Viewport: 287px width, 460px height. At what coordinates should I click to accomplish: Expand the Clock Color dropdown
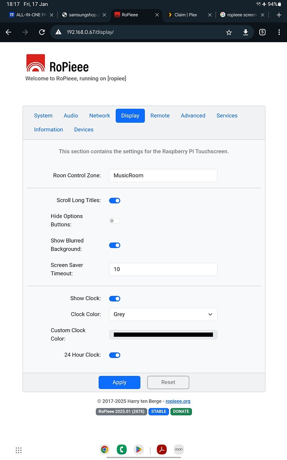click(x=163, y=314)
